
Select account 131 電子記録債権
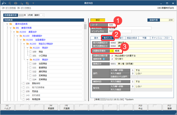(52, 87)
